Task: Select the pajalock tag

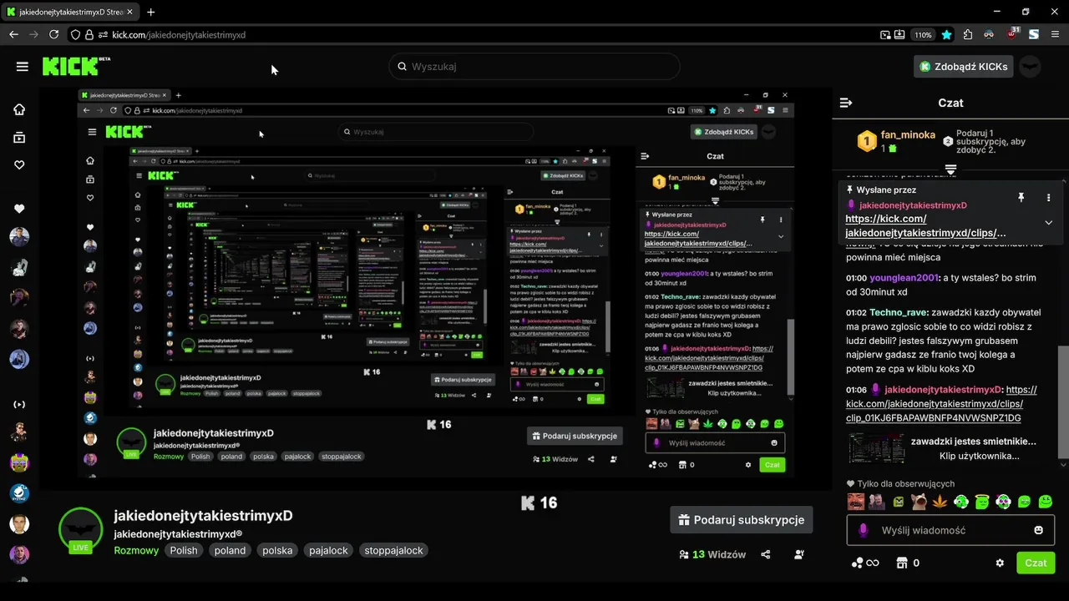Action: [x=328, y=550]
